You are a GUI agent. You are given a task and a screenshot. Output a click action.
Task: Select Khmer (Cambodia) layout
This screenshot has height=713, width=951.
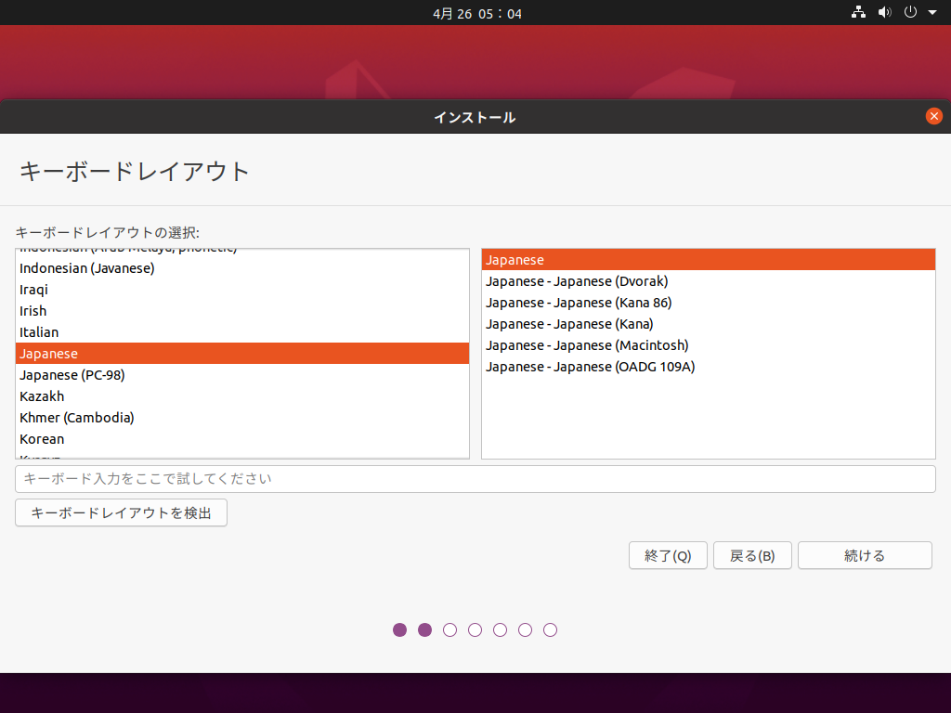(242, 417)
